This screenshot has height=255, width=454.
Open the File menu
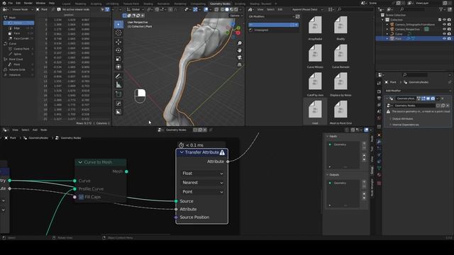coord(11,3)
